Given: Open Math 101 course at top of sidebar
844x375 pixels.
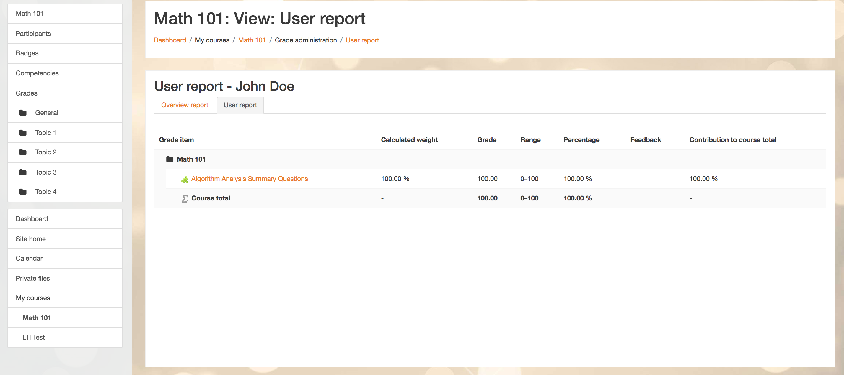Looking at the screenshot, I should pos(65,14).
